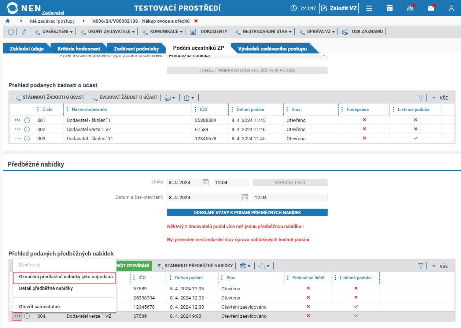This screenshot has width=461, height=328.
Task: Go to the home icon in breadcrumb
Action: tap(7, 21)
